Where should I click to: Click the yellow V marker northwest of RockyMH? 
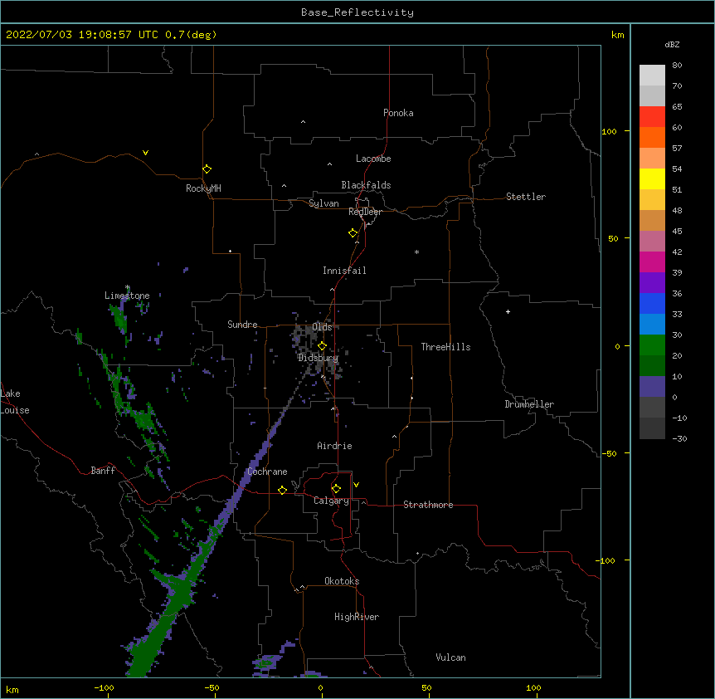point(145,153)
